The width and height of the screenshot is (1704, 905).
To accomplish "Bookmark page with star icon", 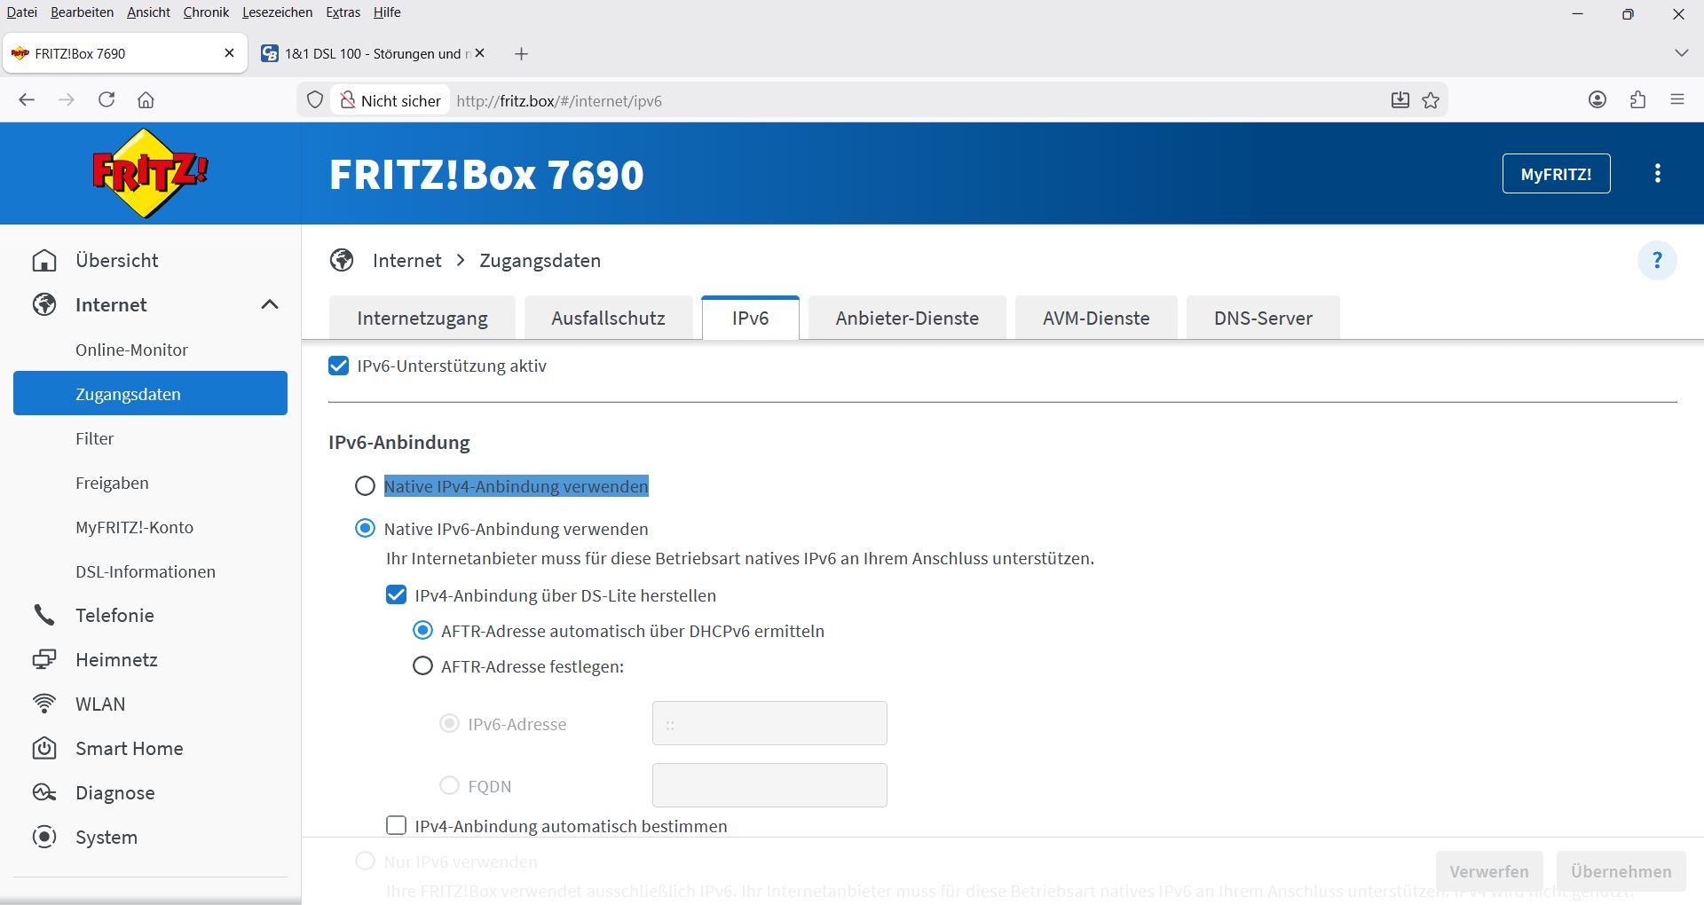I will (x=1431, y=100).
